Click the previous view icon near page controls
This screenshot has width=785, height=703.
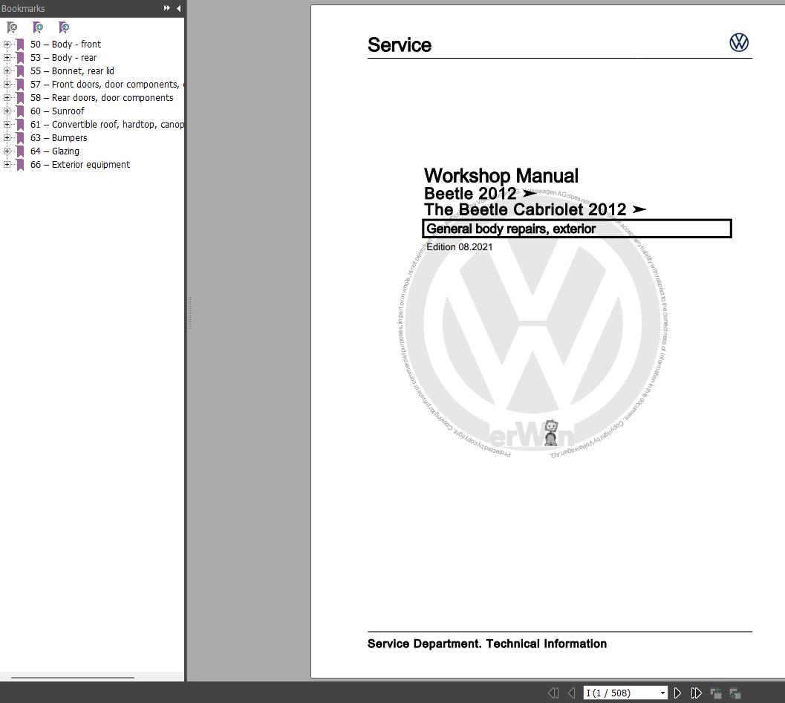(715, 692)
